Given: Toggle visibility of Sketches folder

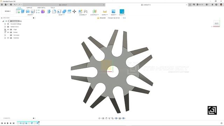Looking at the screenshot, I should 8,38.
